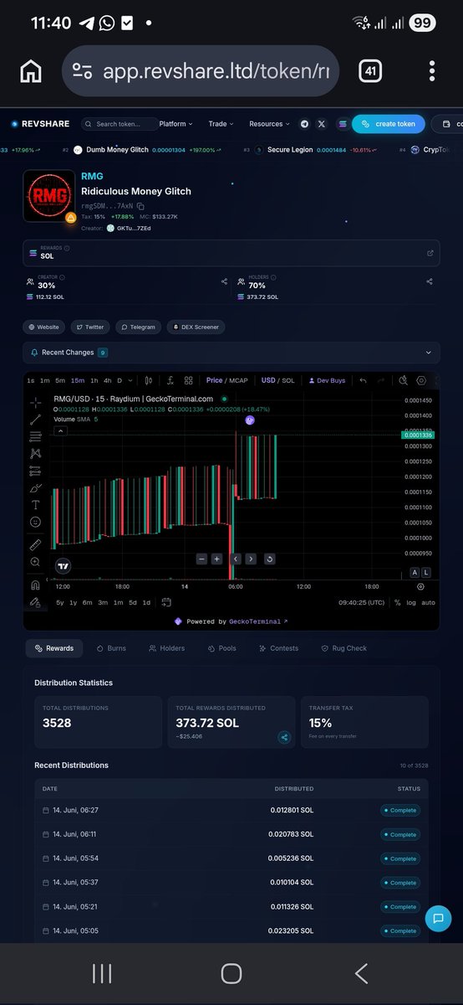Screen dimensions: 463x1005
Task: Open the browser three-dot menu
Action: (x=432, y=71)
